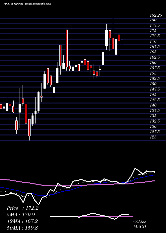Click the 127.5 price axis label

pyautogui.click(x=155, y=132)
